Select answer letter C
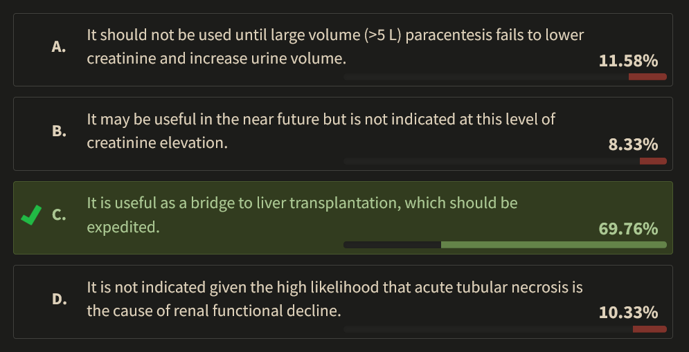The image size is (689, 352). (x=59, y=216)
